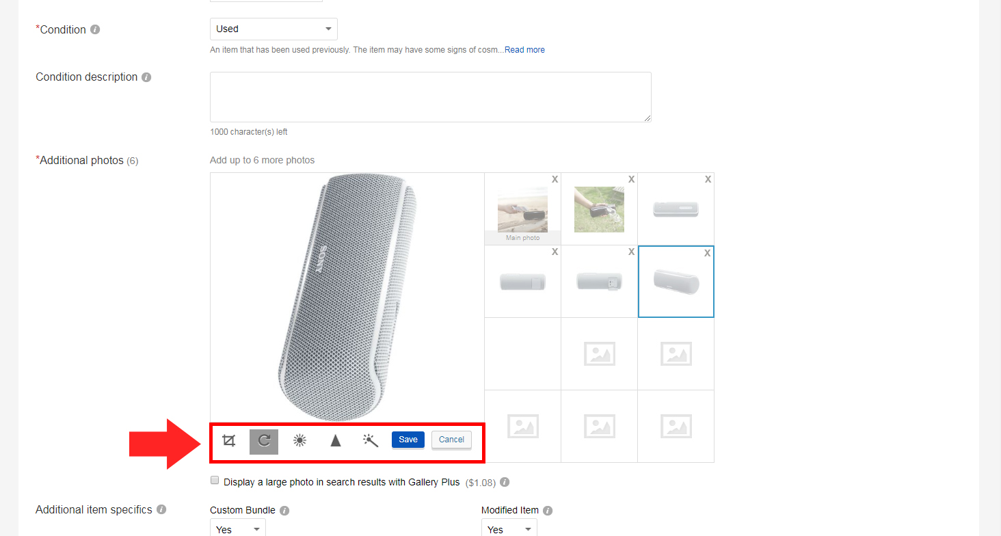The width and height of the screenshot is (1001, 536).
Task: Open the Condition info icon
Action: pyautogui.click(x=95, y=29)
